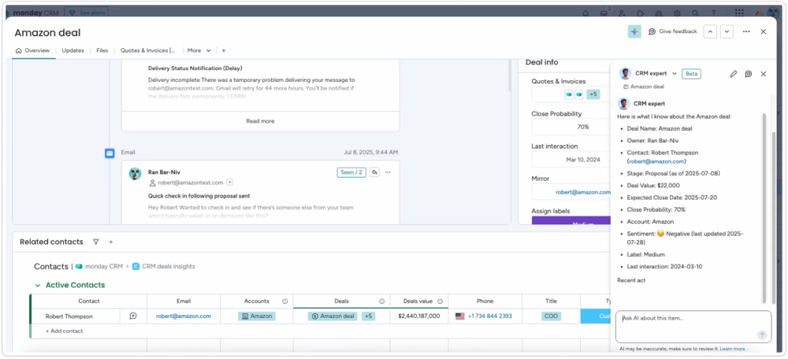Filter related contacts with the funnel icon
The width and height of the screenshot is (788, 359).
click(96, 242)
